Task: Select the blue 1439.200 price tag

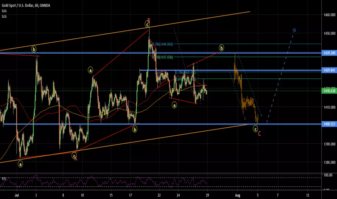Action: [329, 53]
